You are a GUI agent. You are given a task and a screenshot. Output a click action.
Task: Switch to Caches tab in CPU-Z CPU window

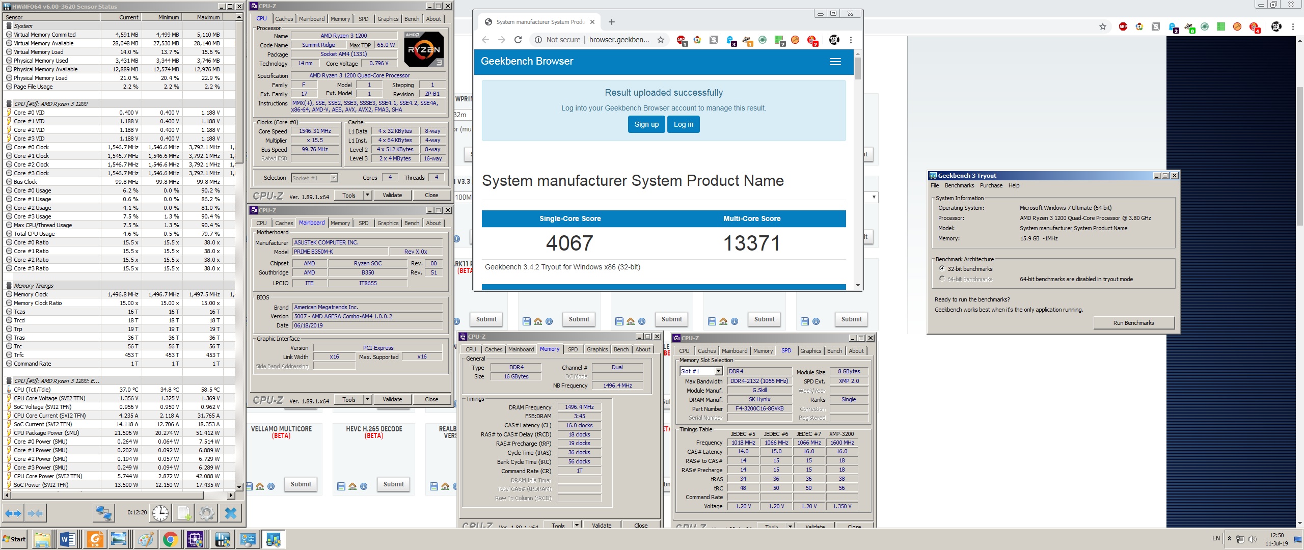(284, 19)
